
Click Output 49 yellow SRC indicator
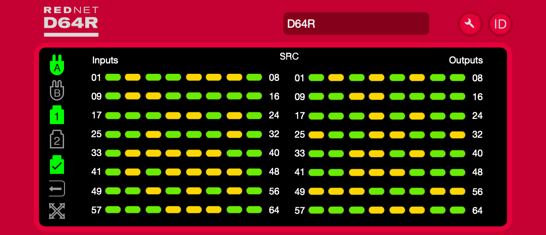(x=316, y=191)
